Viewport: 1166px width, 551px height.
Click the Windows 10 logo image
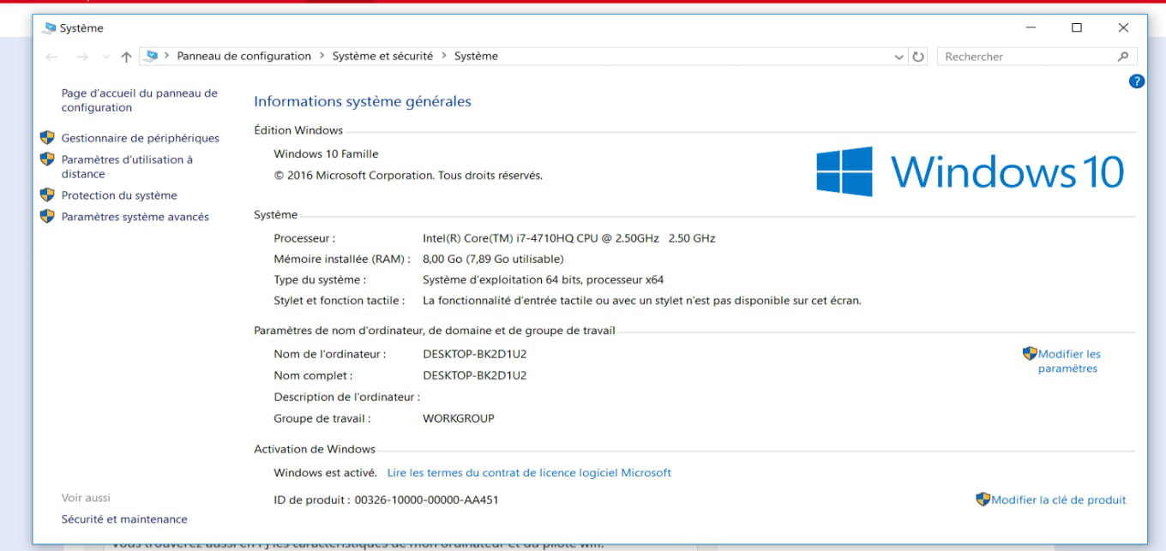click(x=970, y=171)
